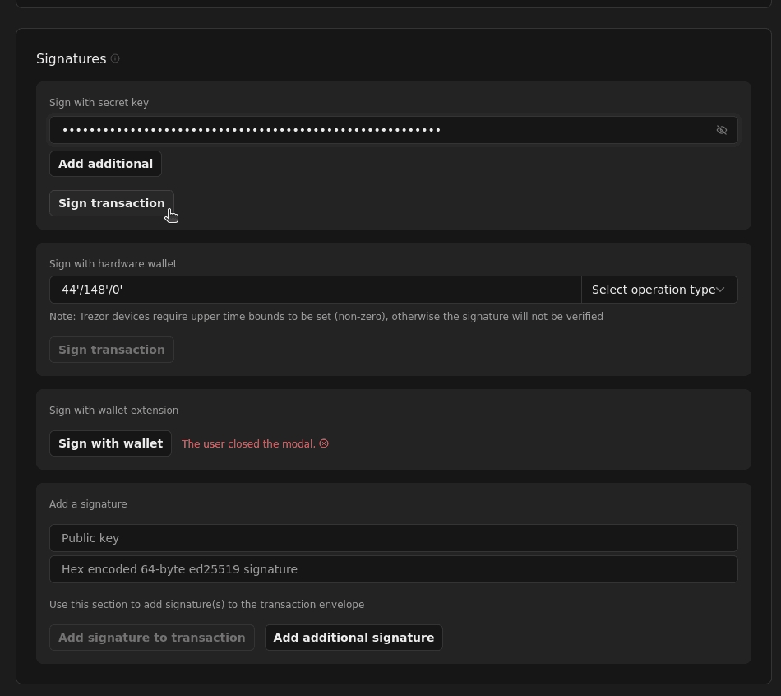The image size is (781, 696).
Task: Click the info icon beside Signatures heading
Action: coord(115,58)
